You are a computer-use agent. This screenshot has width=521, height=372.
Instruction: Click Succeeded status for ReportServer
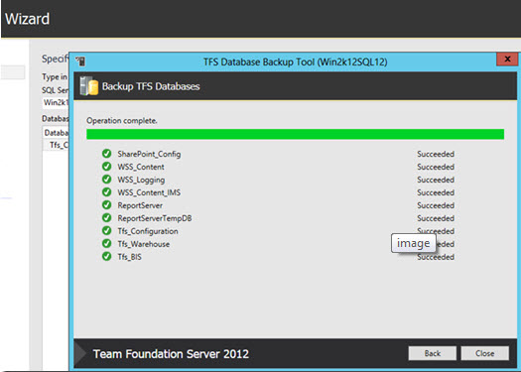tap(436, 205)
